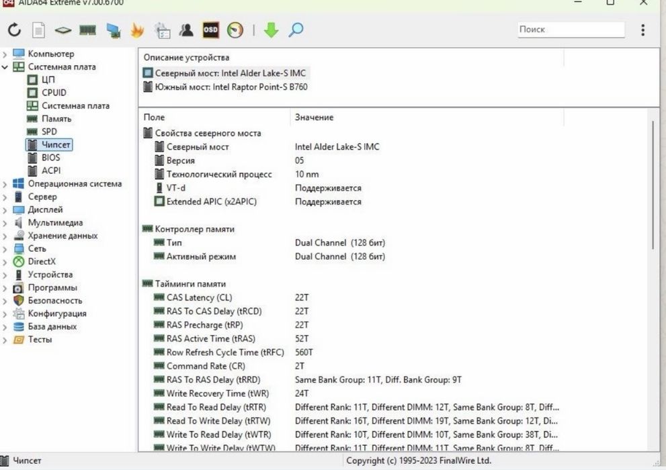Click the Тайминги памяти group header
666x470 pixels.
[x=184, y=284]
